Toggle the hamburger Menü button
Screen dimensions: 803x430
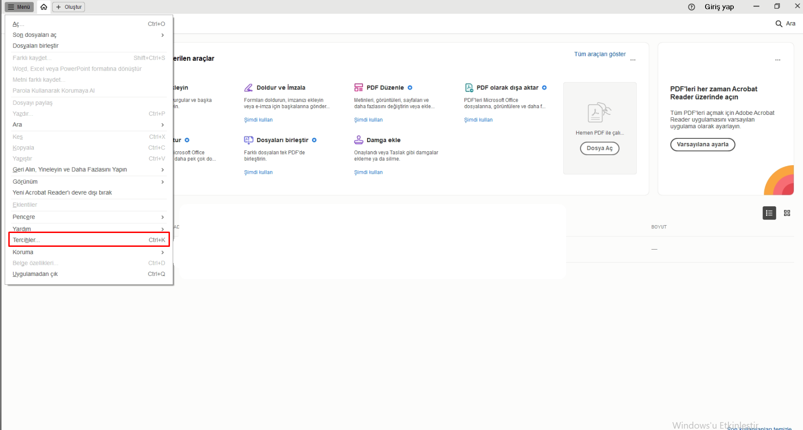[19, 7]
